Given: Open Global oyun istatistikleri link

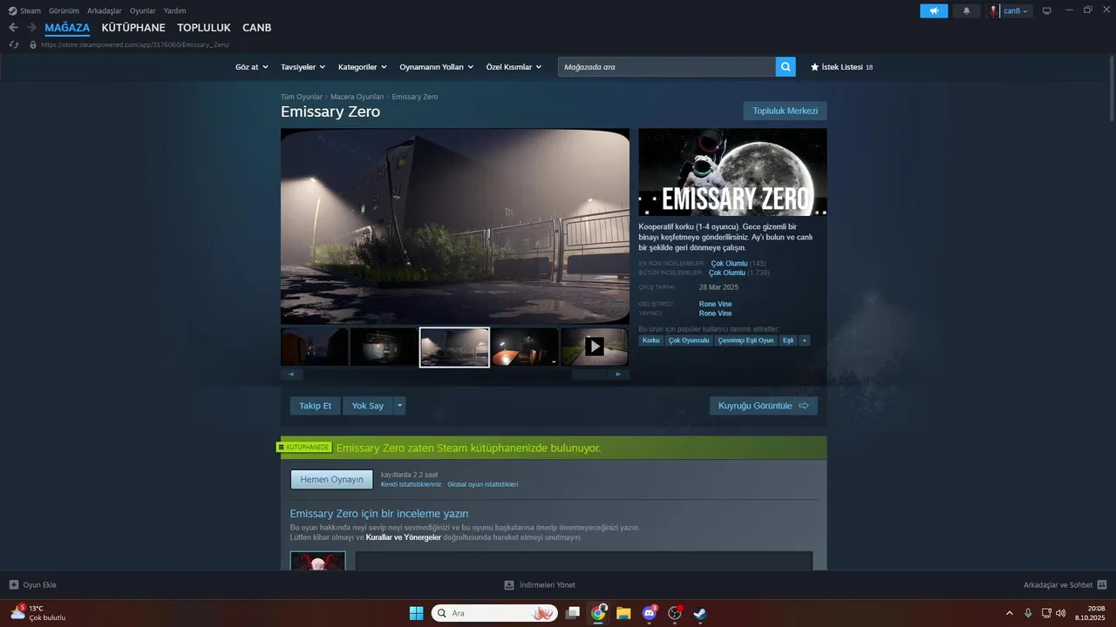Looking at the screenshot, I should pyautogui.click(x=483, y=484).
